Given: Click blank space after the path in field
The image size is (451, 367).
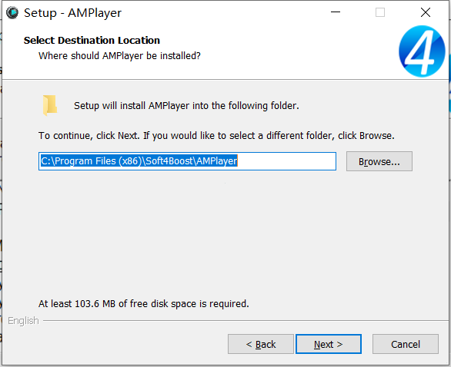Looking at the screenshot, I should pyautogui.click(x=286, y=161).
